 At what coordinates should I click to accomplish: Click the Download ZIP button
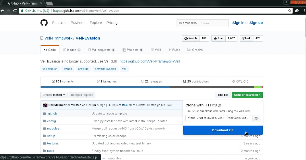pos(223,130)
